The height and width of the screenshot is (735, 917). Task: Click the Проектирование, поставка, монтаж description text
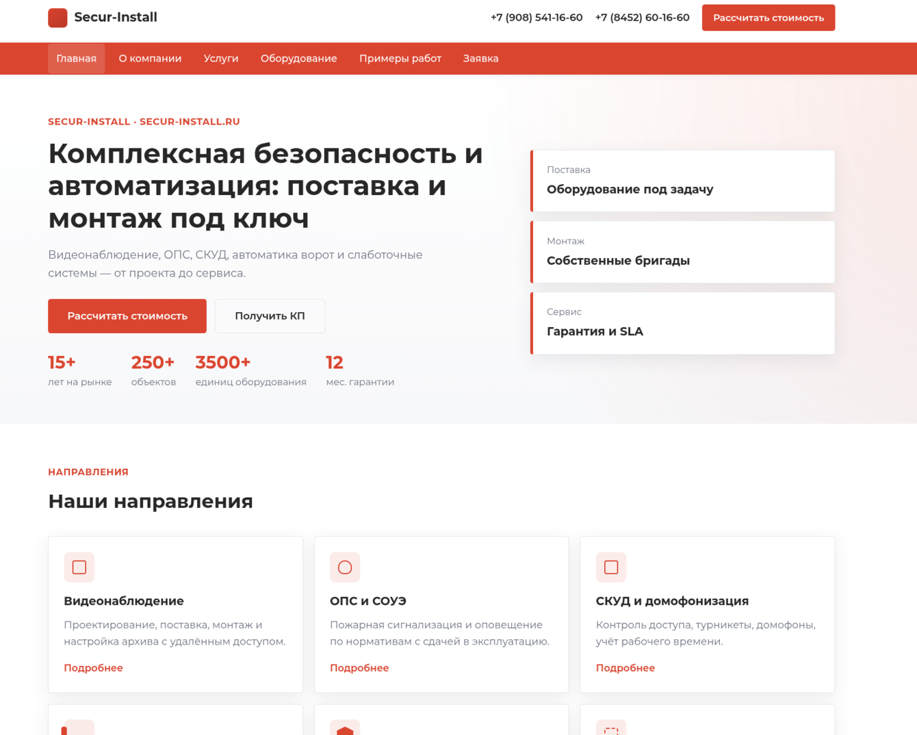[175, 633]
